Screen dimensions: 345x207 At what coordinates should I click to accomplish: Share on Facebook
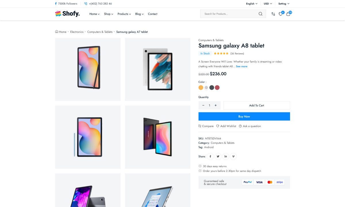tap(210, 156)
